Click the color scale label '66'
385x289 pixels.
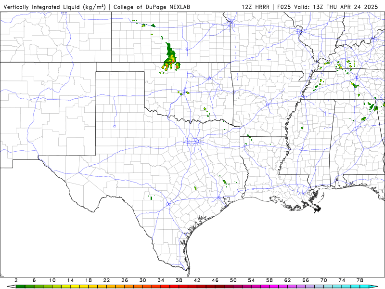pyautogui.click(x=306, y=280)
